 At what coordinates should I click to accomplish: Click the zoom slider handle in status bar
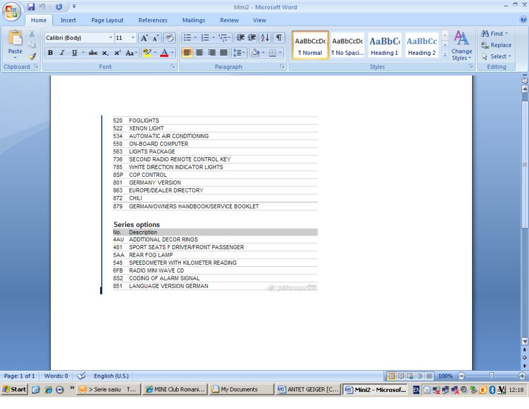pos(491,375)
